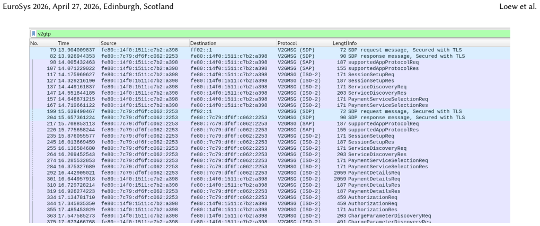Select packet 117 SessionSetupReq row
Screen dimensions: 540x226
point(270,74)
